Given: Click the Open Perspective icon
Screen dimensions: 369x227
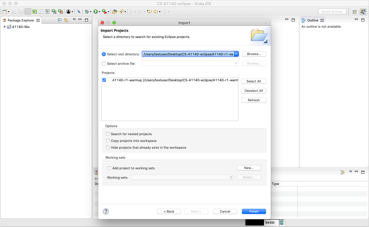Looking at the screenshot, I should pyautogui.click(x=355, y=12).
